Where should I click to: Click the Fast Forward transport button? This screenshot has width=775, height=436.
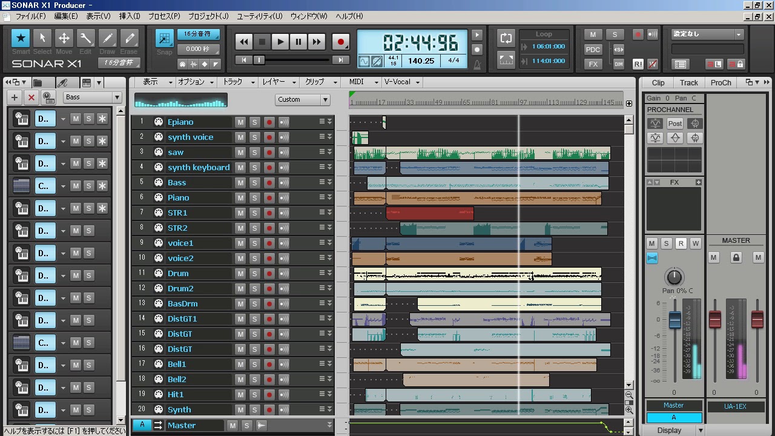(317, 42)
